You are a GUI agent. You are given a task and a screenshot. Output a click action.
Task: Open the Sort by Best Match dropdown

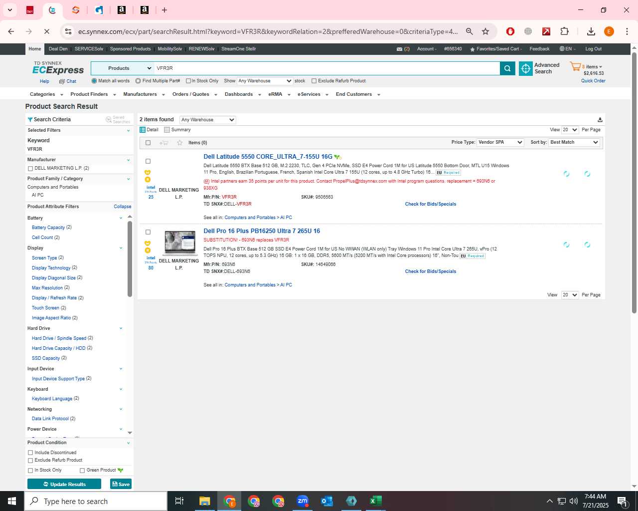(x=574, y=142)
